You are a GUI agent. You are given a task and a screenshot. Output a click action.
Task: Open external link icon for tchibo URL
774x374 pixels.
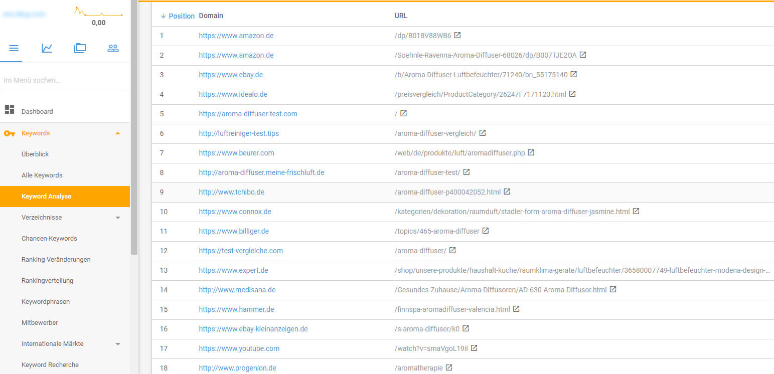(x=507, y=192)
